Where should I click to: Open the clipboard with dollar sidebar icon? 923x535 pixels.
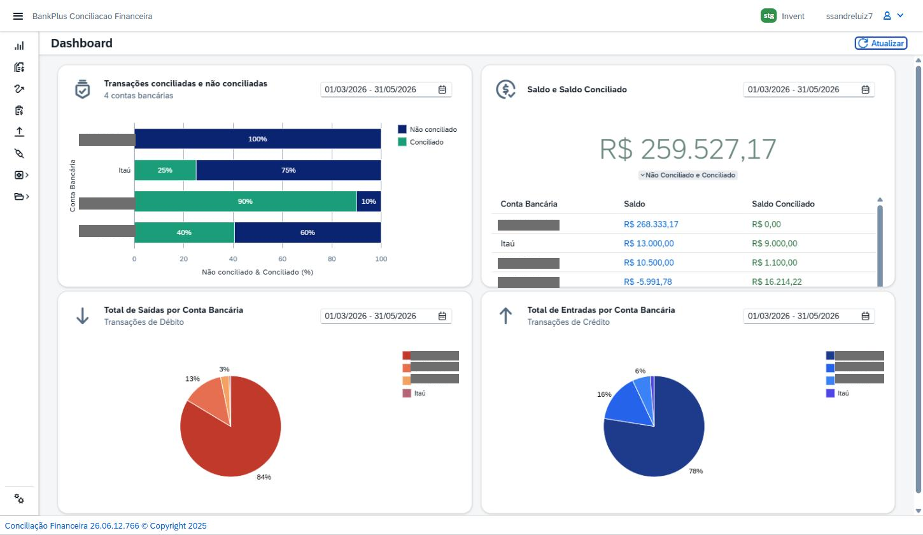click(19, 111)
